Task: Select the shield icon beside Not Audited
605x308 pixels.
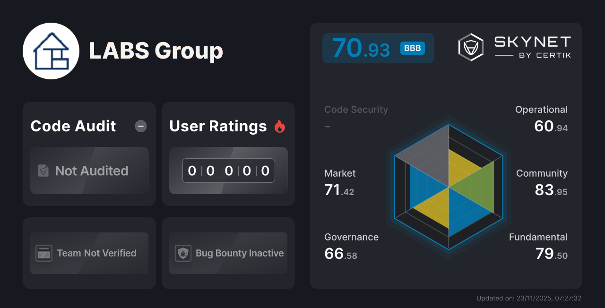Action: tap(43, 171)
